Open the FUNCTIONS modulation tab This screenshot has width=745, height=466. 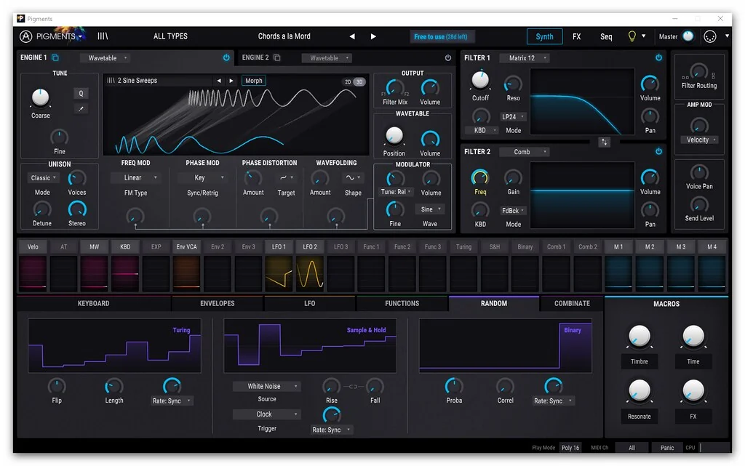click(x=402, y=304)
